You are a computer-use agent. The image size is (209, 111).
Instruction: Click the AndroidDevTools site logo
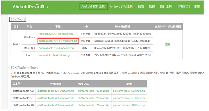pos(30,6)
